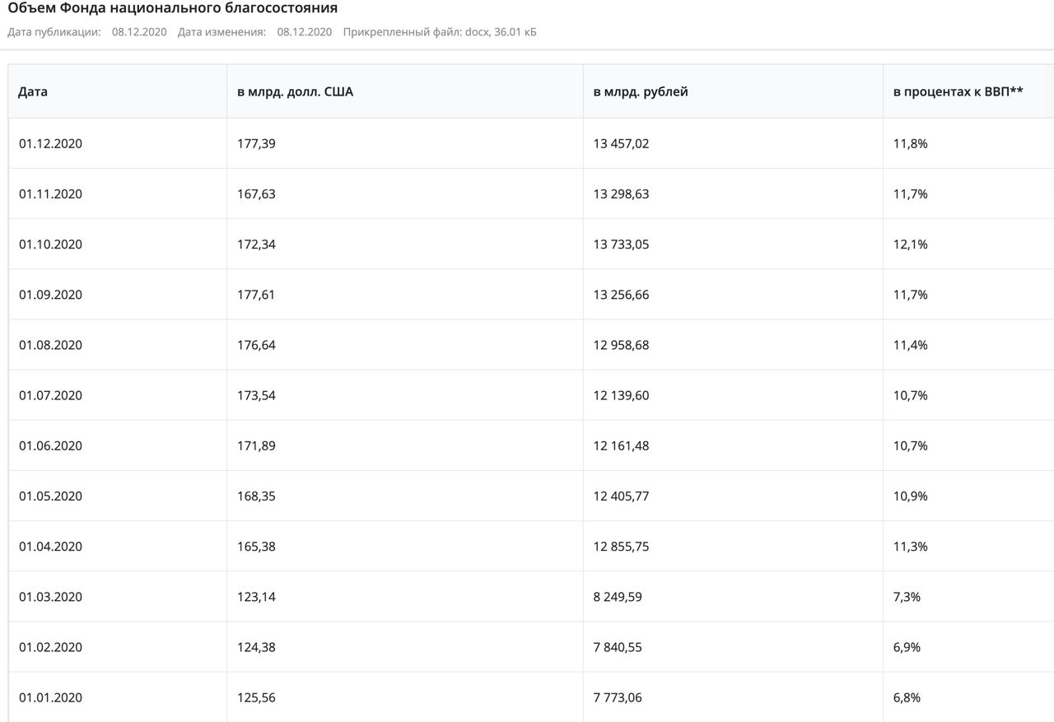
Task: Select the value 125,56
Action: (256, 697)
